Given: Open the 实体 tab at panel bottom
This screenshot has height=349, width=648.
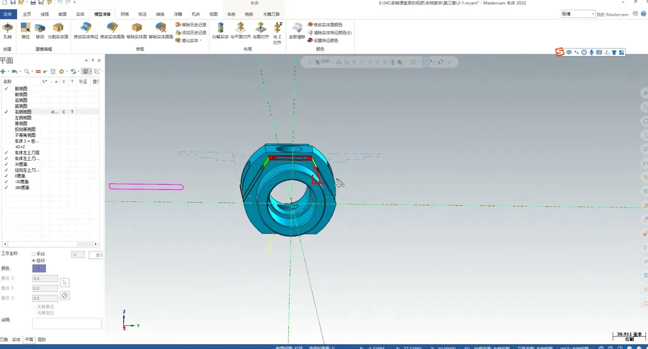Looking at the screenshot, I should click(x=16, y=340).
